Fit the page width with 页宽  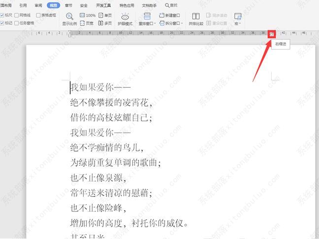tap(87, 24)
